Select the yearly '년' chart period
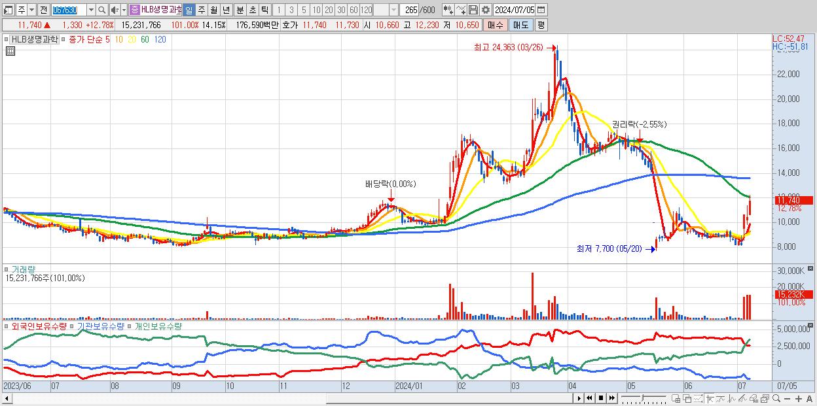 [x=226, y=10]
